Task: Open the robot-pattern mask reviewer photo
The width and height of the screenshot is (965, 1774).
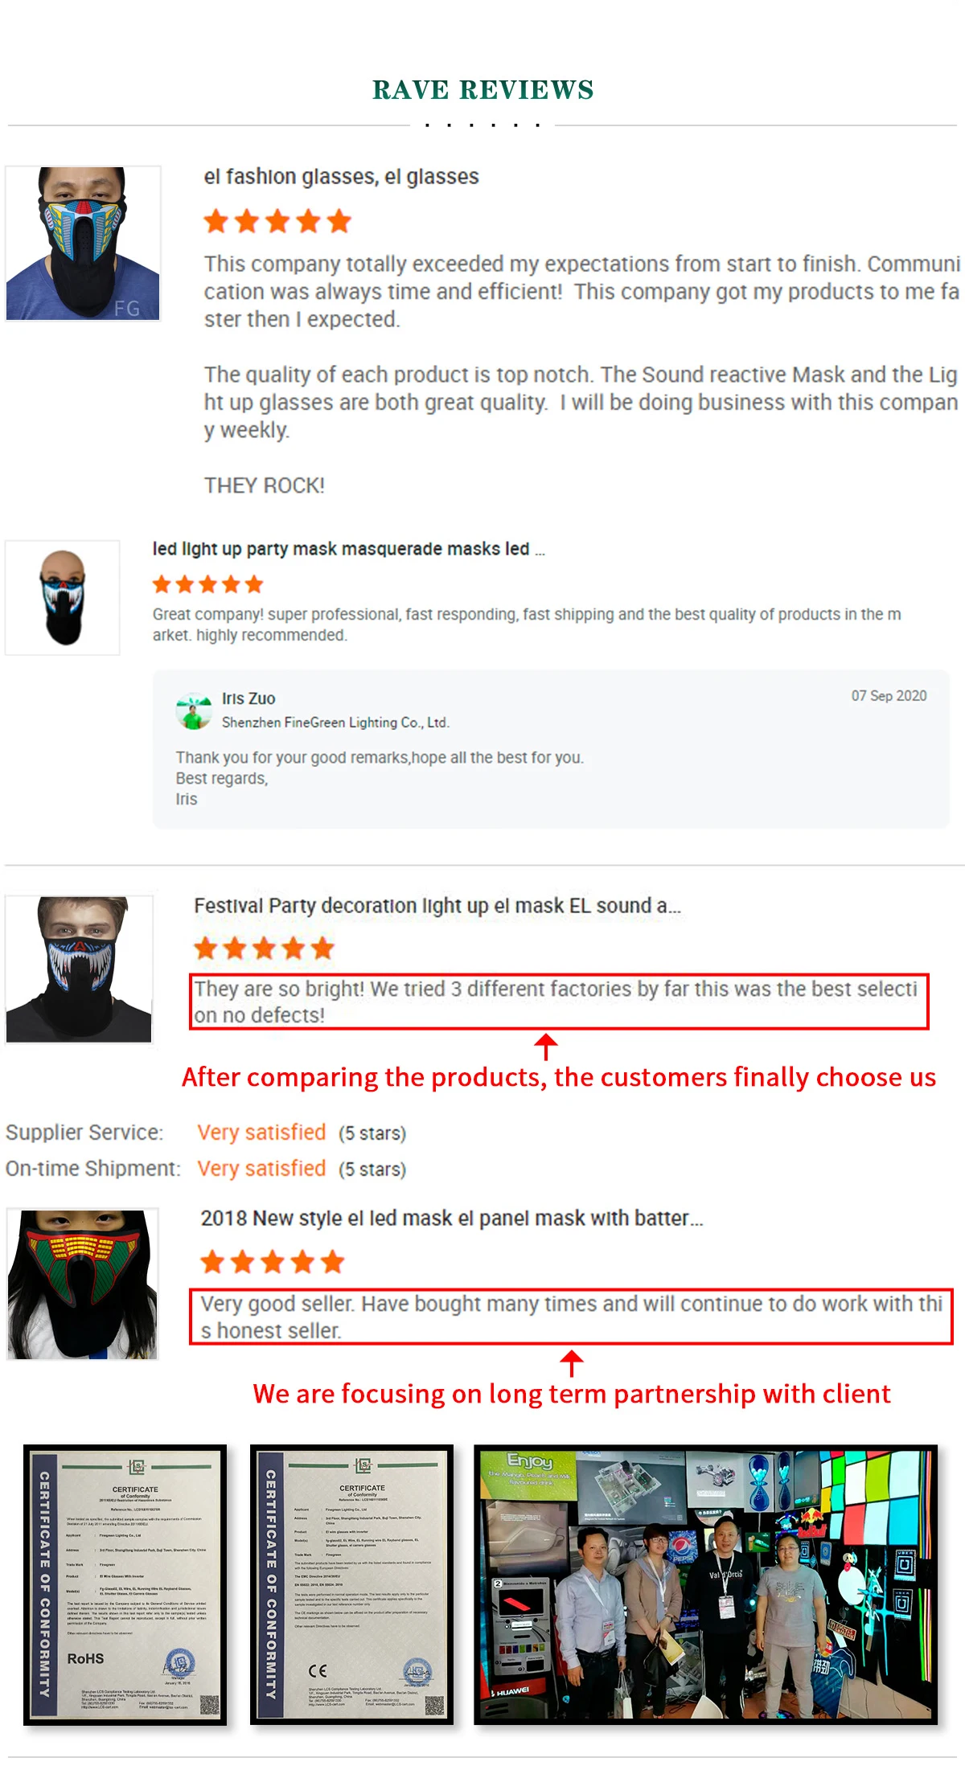Action: click(x=83, y=244)
